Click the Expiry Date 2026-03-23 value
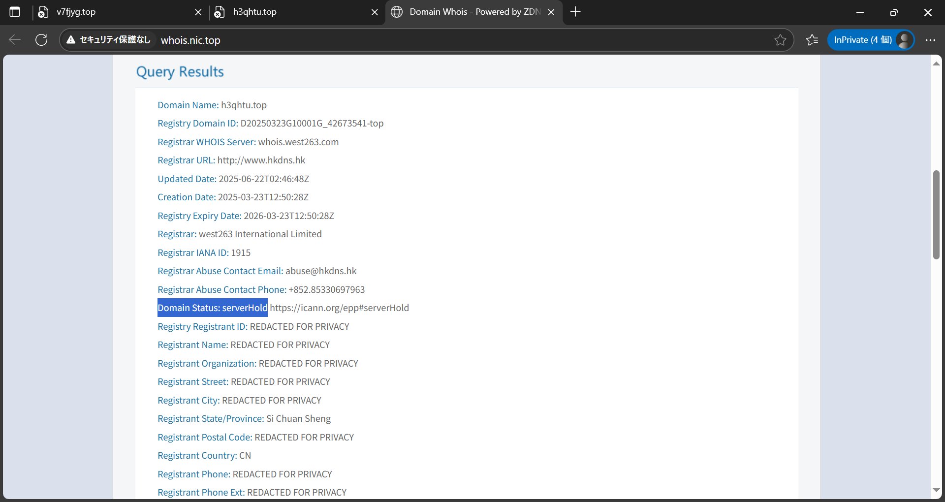The width and height of the screenshot is (945, 502). point(289,216)
